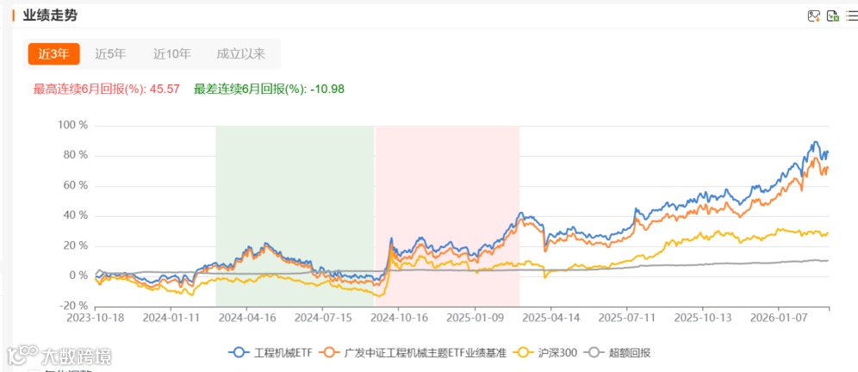The image size is (858, 372).
Task: Tick the partially visible checkbox below the watermark
Action: point(34,371)
